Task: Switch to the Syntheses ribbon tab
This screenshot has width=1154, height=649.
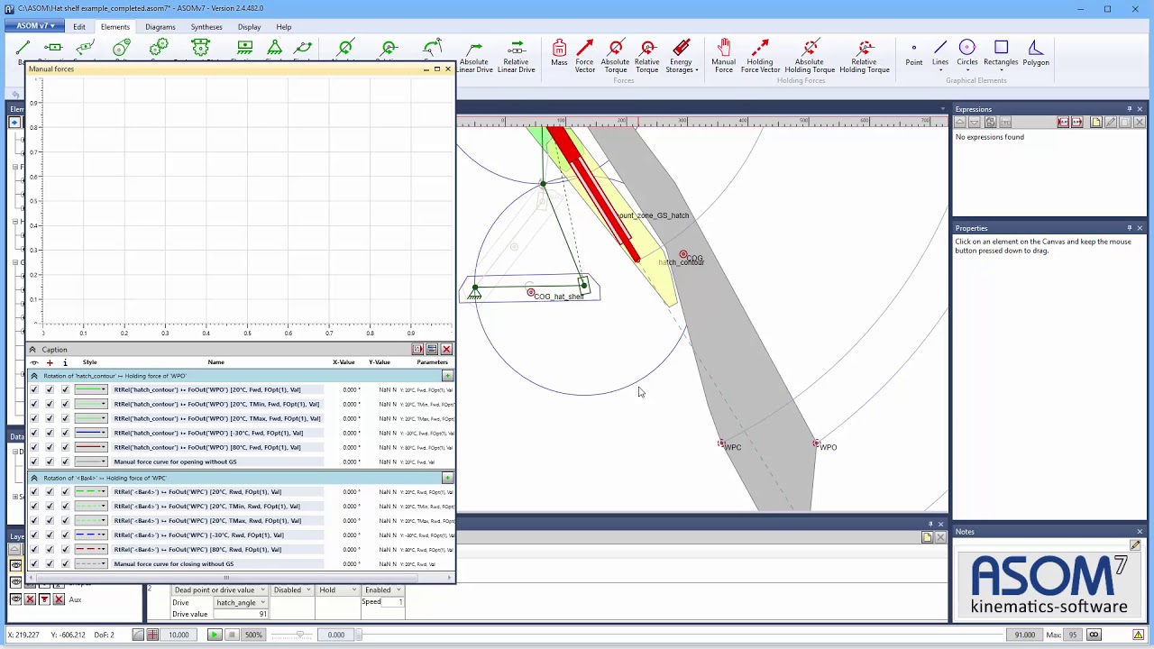Action: [x=206, y=27]
